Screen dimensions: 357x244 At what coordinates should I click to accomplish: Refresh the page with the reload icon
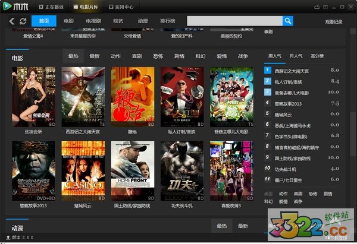23,21
